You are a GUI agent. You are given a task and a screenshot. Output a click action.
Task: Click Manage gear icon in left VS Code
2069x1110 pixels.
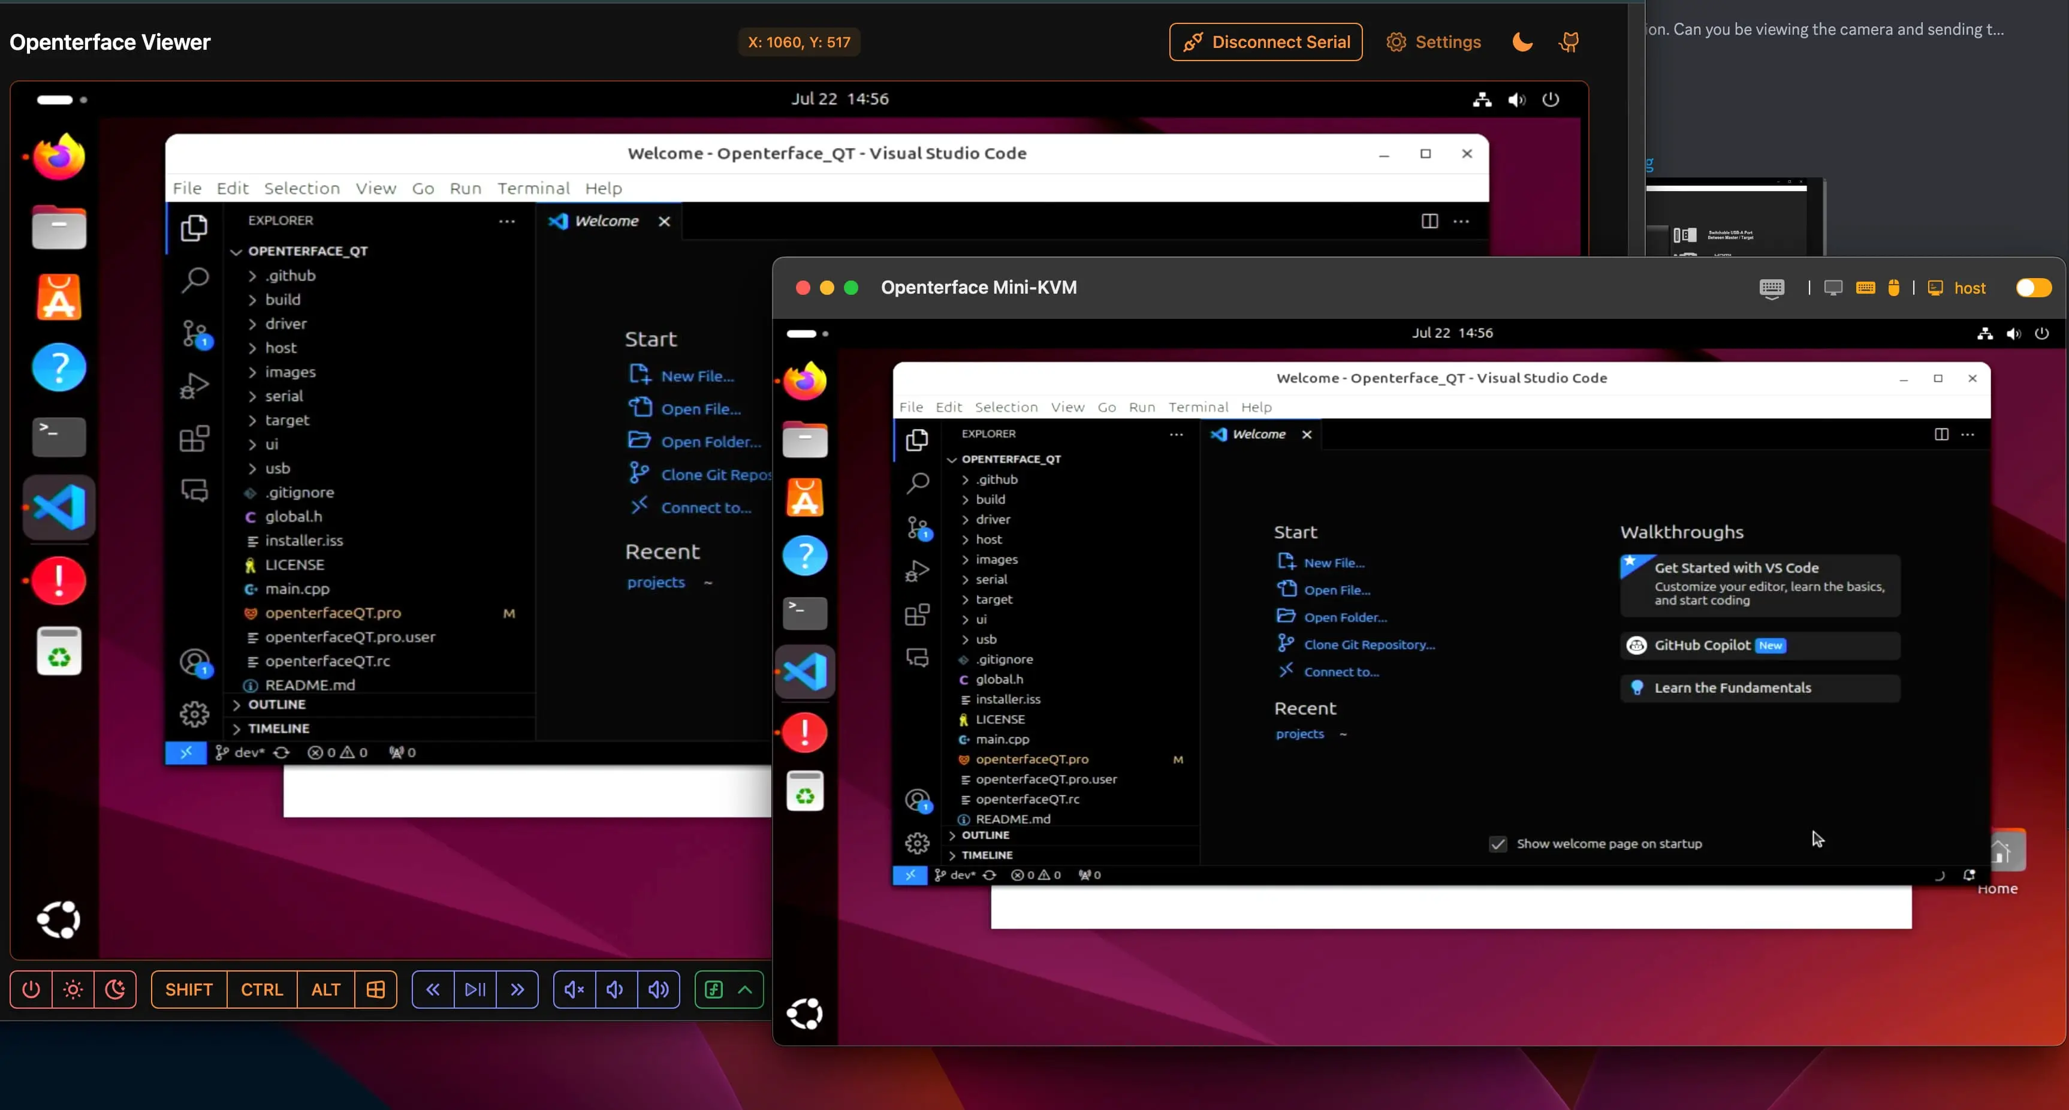pos(194,714)
